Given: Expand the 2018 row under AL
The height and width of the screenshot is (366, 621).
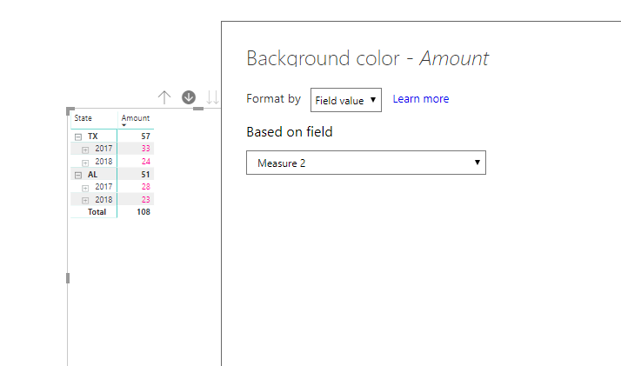Looking at the screenshot, I should pos(85,201).
